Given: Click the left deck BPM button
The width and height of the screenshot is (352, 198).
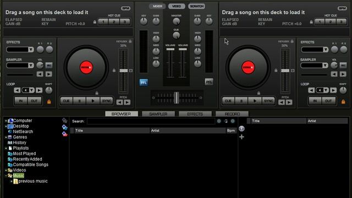Looking at the screenshot, I should [125, 8].
